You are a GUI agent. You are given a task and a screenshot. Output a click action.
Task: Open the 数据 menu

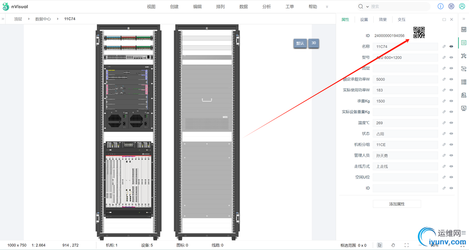[244, 6]
